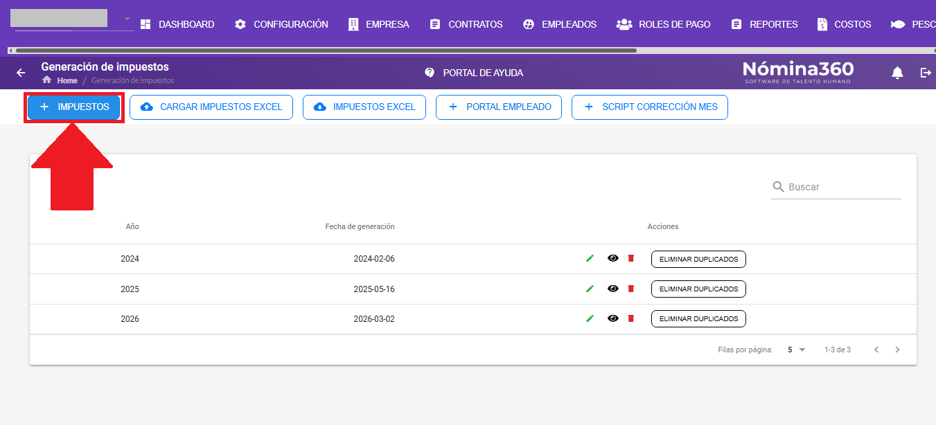This screenshot has height=425, width=936.
Task: Click the Fecha de generación column header
Action: (360, 227)
